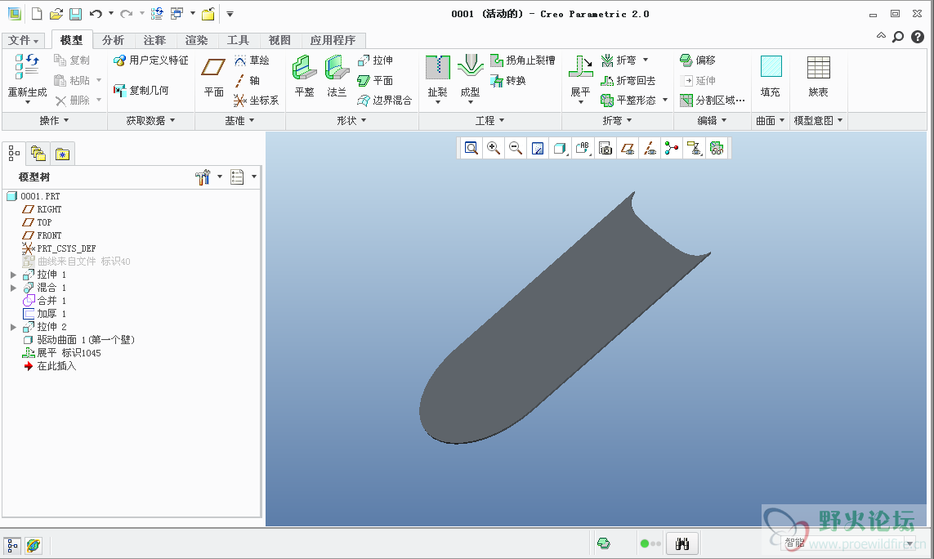Switch to the folder browser panel tab

coord(38,154)
